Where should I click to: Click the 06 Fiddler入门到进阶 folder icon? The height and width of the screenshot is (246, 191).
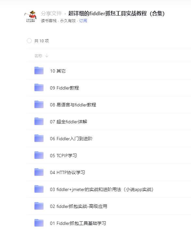point(39,138)
